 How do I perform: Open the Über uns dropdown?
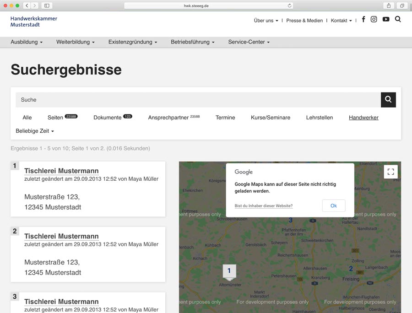(266, 21)
